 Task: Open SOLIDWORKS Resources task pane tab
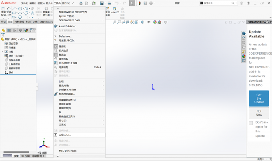point(244,38)
